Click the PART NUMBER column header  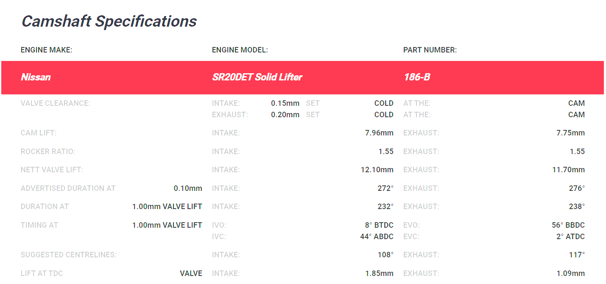tap(430, 50)
